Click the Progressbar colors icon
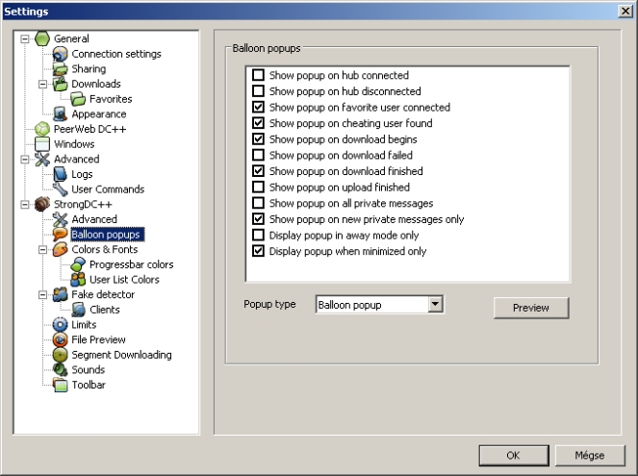638x476 pixels. click(x=79, y=264)
